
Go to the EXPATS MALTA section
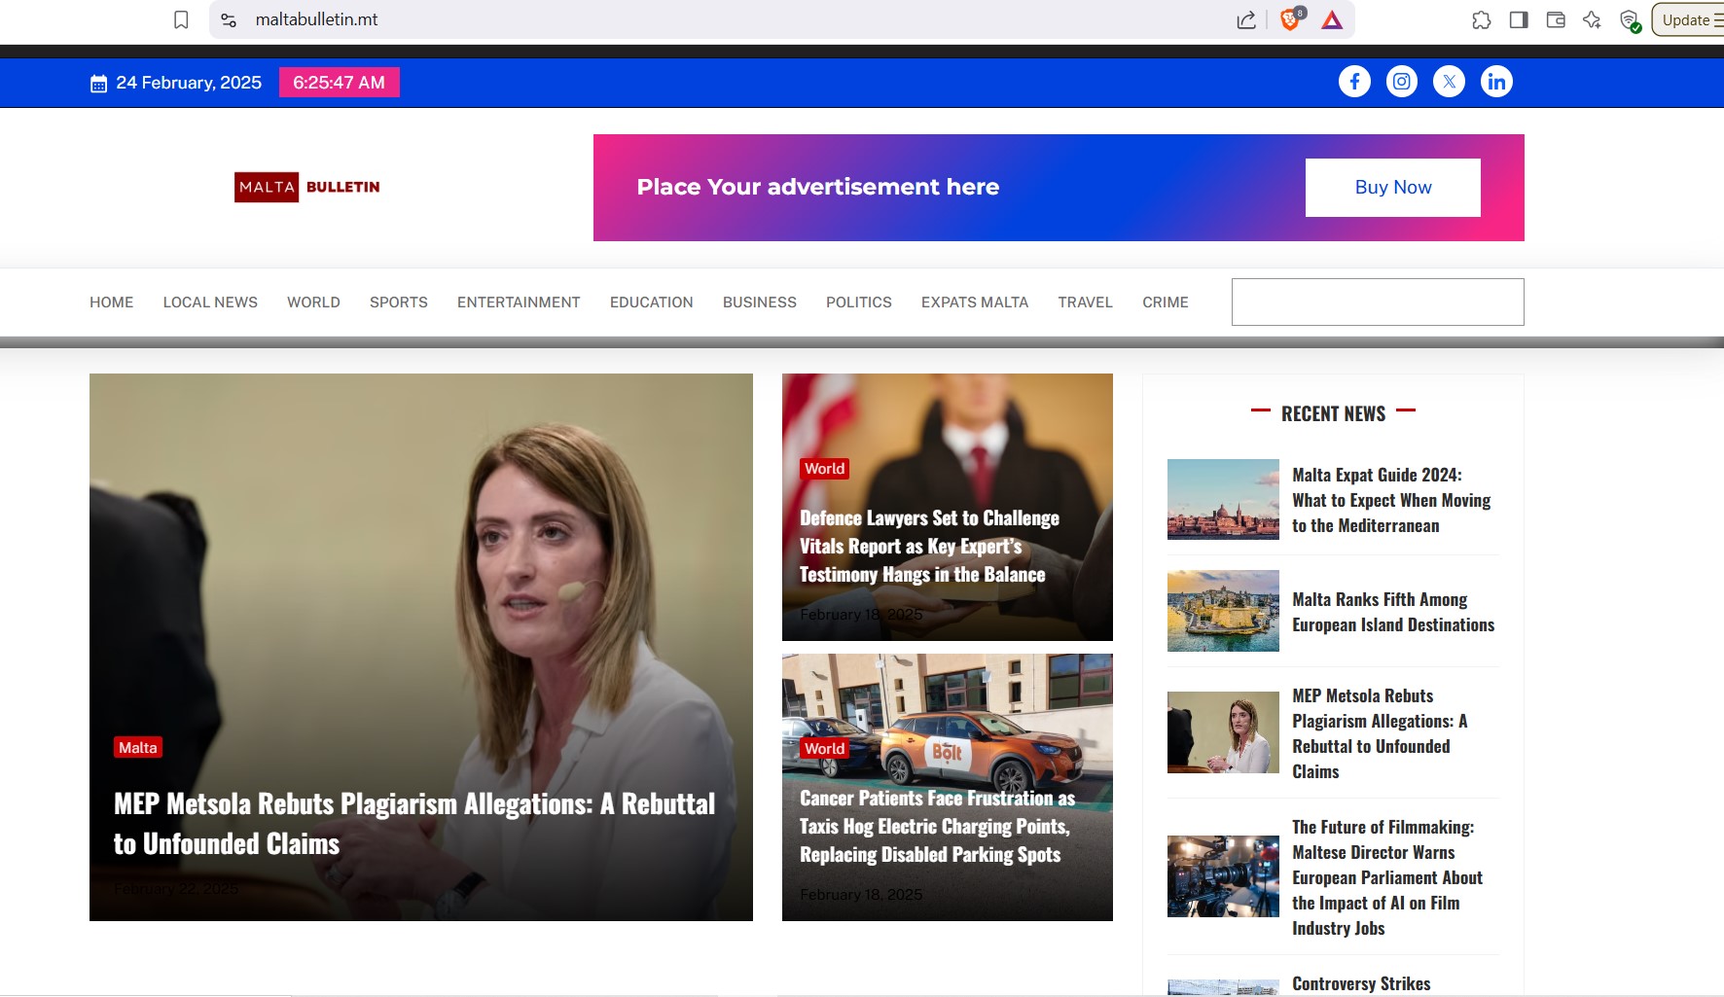pyautogui.click(x=974, y=303)
